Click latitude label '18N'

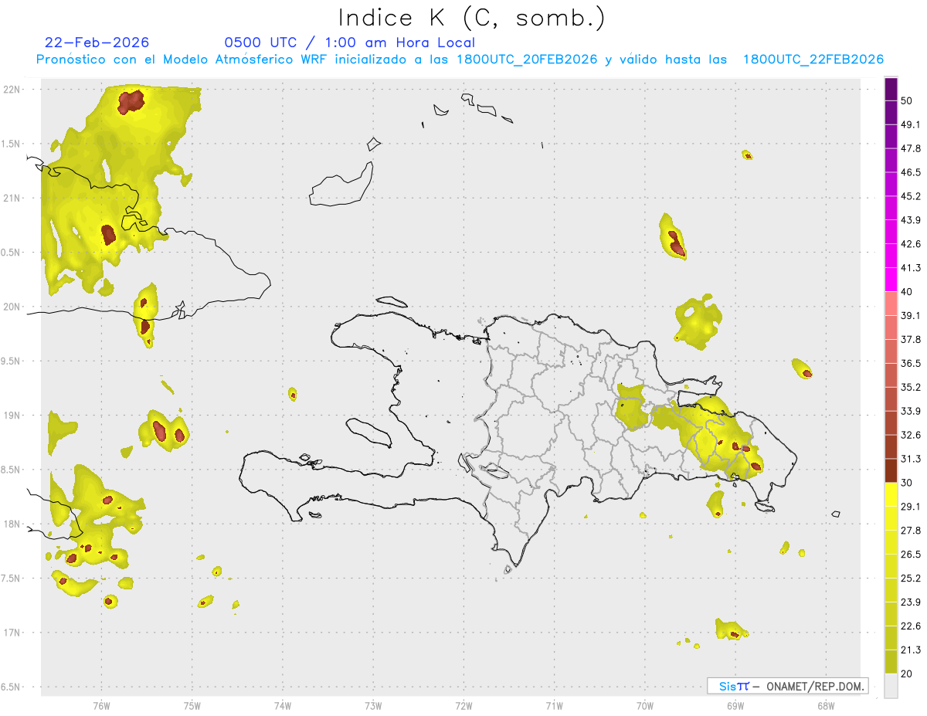point(13,524)
